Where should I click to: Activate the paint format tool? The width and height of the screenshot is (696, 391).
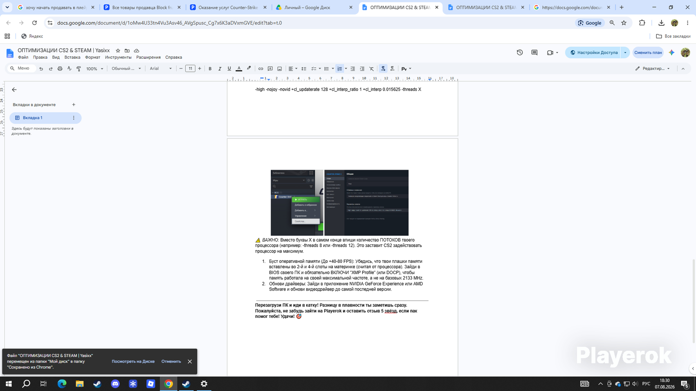pyautogui.click(x=79, y=69)
